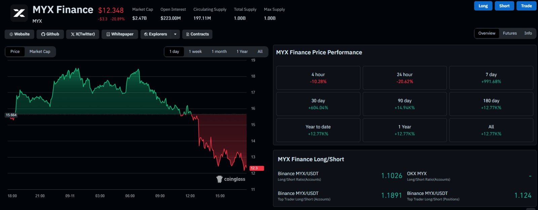Click the Top Trader Accounts ratio 1.1891
The image size is (538, 210).
[391, 196]
